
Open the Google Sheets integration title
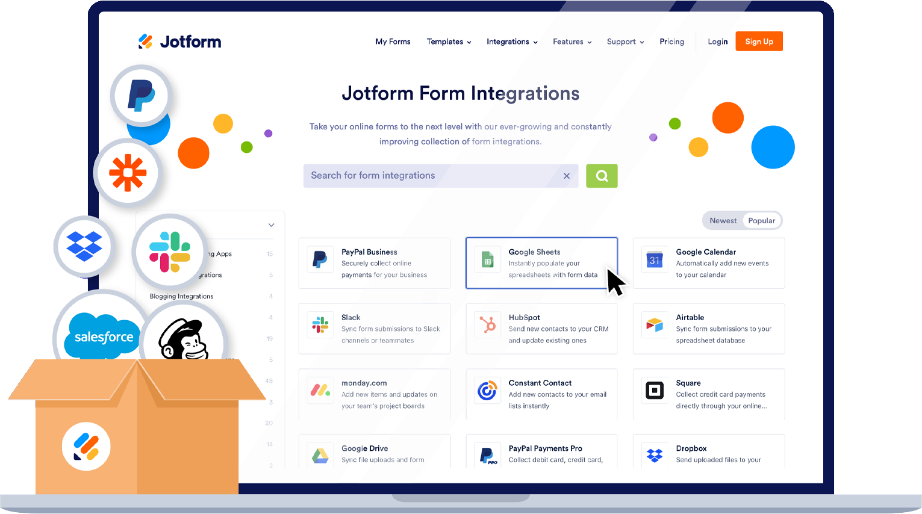534,252
